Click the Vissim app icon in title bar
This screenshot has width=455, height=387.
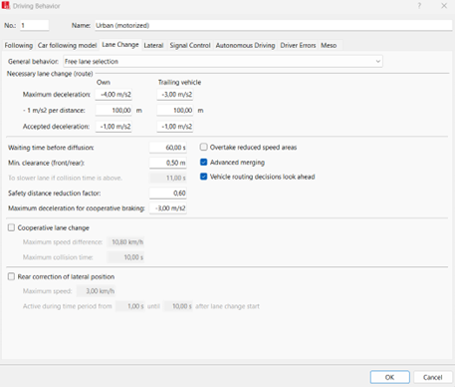(6, 6)
